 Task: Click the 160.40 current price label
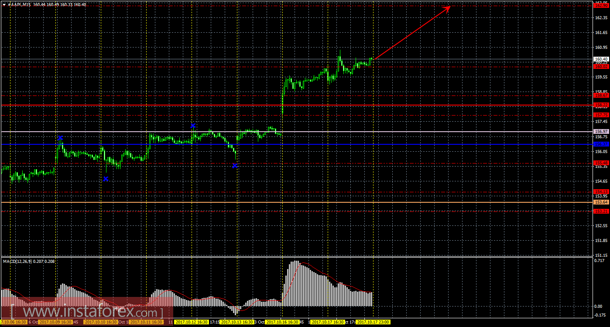tap(601, 59)
